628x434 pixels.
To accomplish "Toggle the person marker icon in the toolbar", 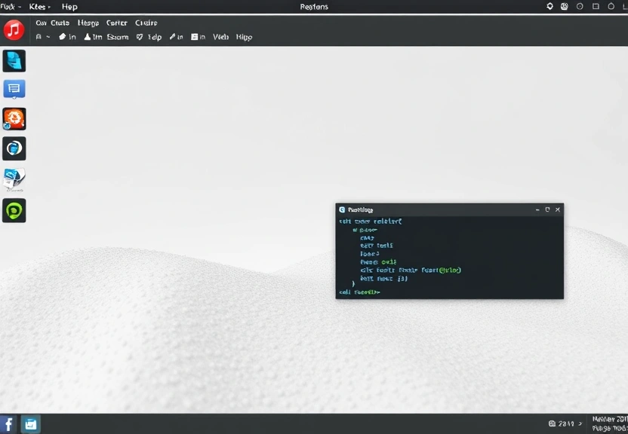I will coord(87,36).
